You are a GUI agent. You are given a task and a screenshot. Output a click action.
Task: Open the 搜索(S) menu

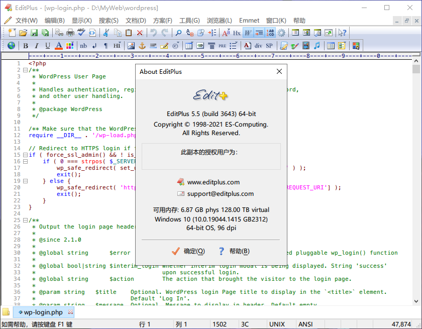coord(109,21)
